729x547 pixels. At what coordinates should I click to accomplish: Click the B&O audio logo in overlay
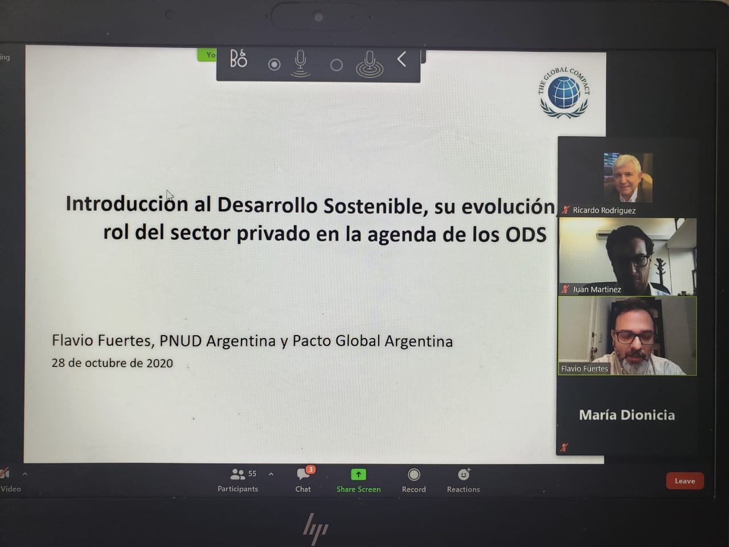(x=238, y=59)
